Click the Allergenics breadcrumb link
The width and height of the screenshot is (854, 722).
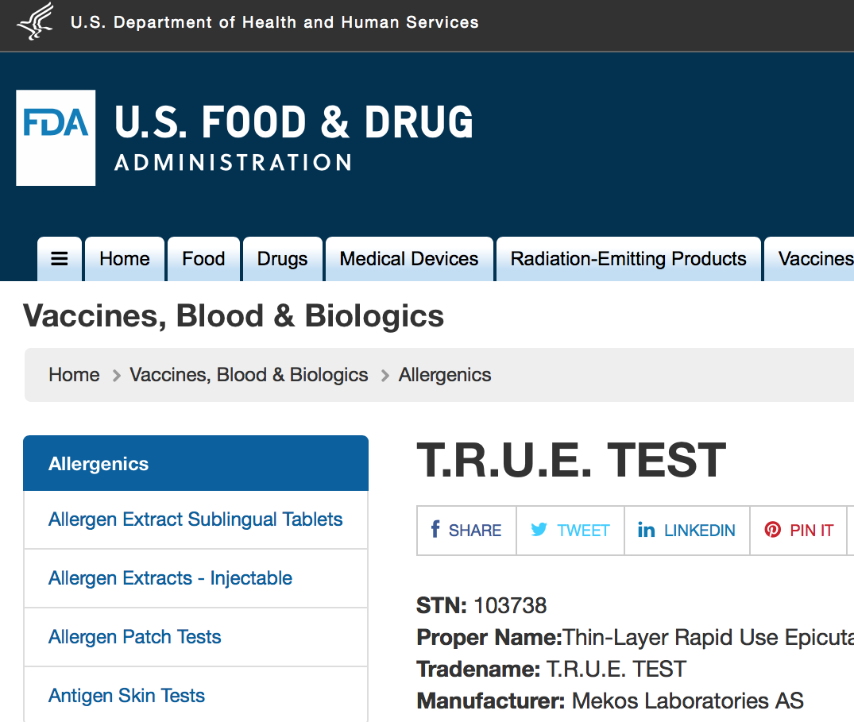(445, 375)
